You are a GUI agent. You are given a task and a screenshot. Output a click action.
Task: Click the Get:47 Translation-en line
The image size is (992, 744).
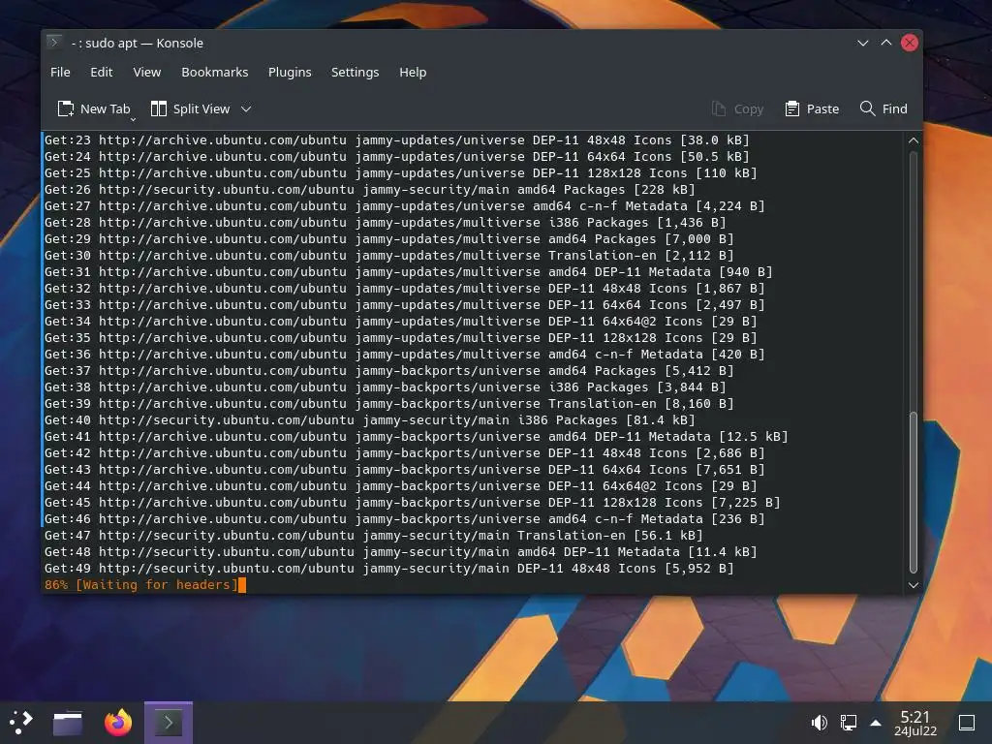tap(373, 535)
